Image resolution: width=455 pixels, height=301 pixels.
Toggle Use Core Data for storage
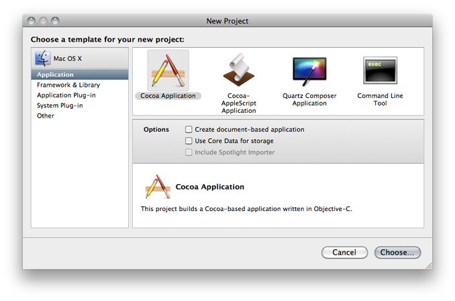(189, 141)
